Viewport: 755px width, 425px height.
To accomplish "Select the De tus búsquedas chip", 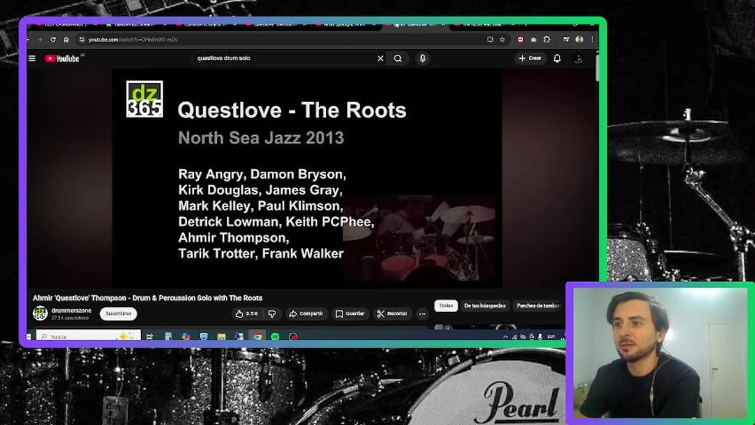I will (484, 306).
